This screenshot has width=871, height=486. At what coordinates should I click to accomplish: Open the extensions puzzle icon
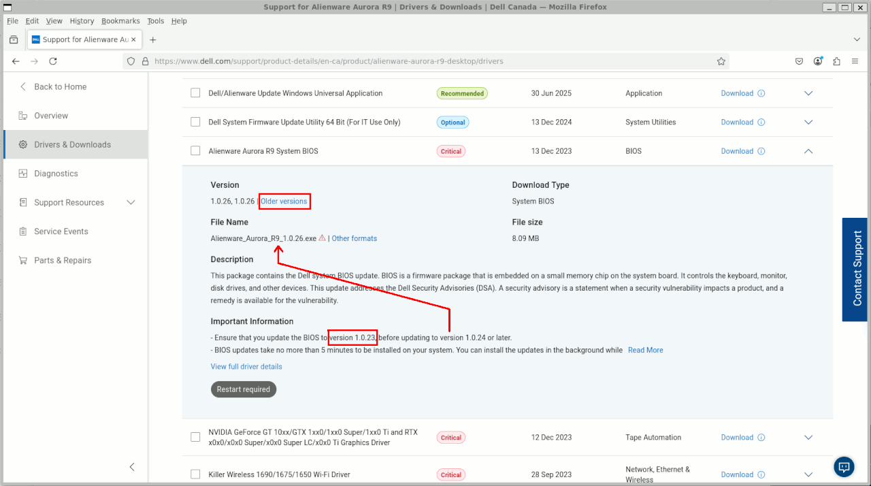tap(836, 61)
